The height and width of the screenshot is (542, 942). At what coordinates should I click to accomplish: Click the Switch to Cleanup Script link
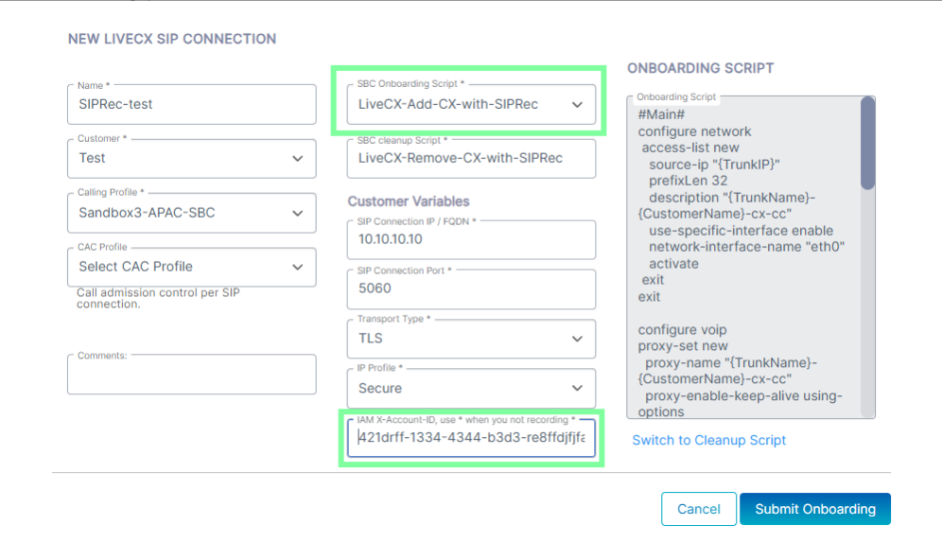tap(709, 440)
